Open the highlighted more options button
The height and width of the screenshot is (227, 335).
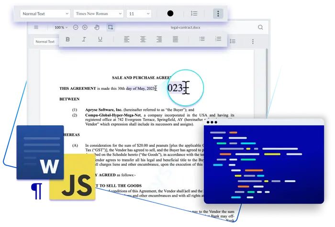point(218,14)
